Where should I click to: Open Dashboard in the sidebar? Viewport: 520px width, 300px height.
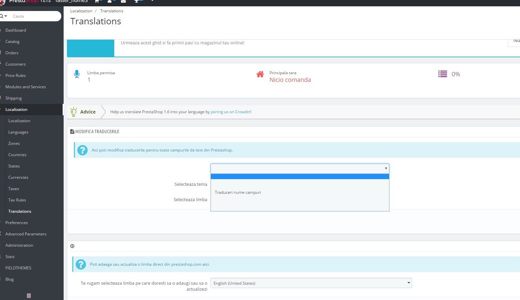pos(16,30)
